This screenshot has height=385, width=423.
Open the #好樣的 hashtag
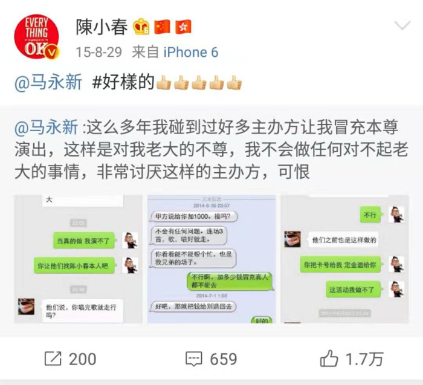[x=123, y=82]
